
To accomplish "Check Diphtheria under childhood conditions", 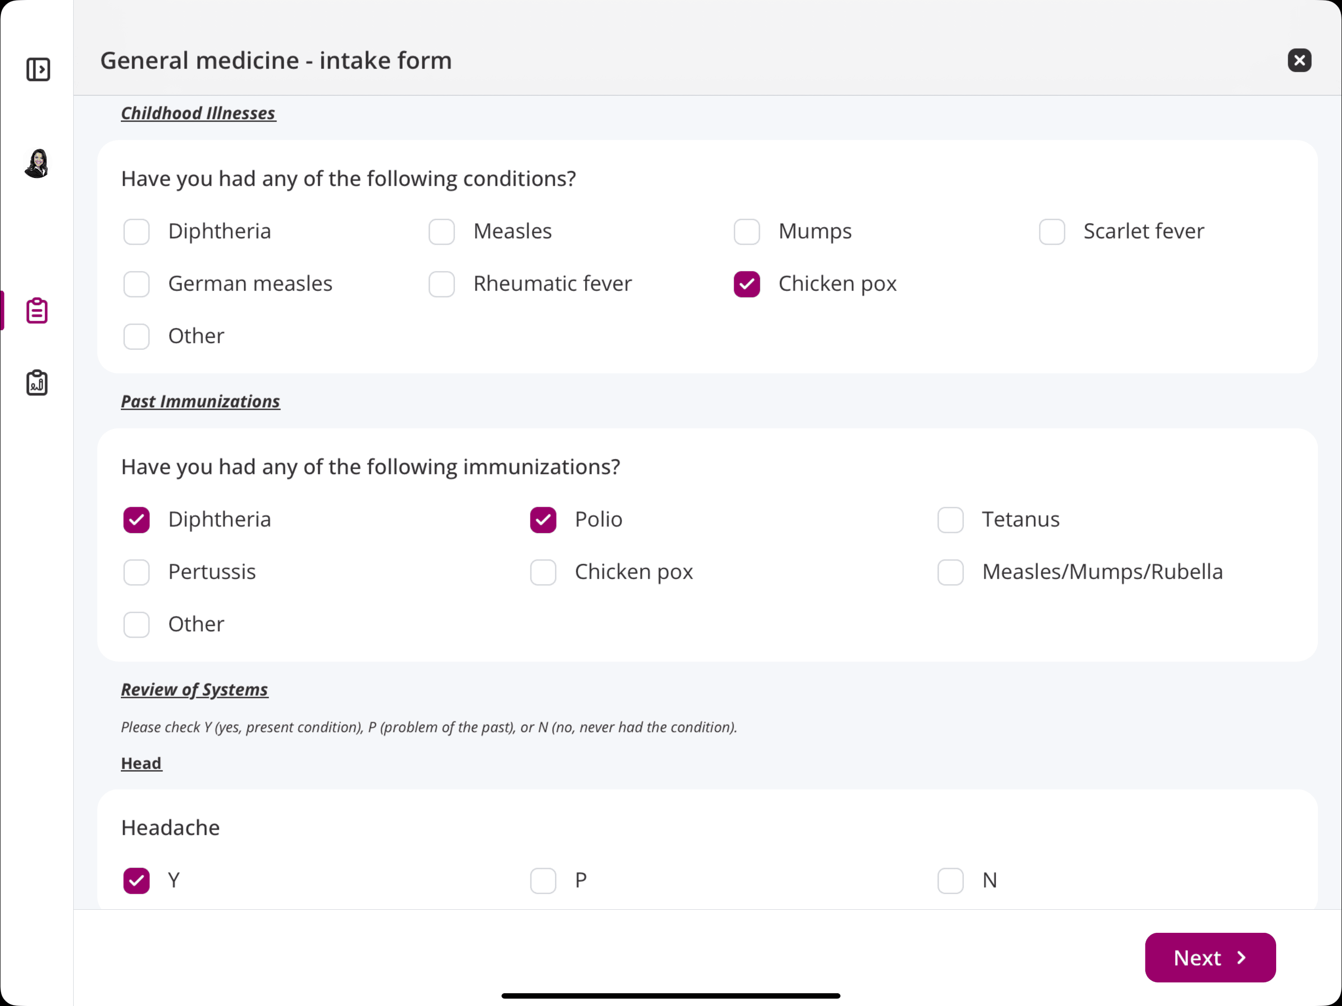I will pyautogui.click(x=137, y=232).
